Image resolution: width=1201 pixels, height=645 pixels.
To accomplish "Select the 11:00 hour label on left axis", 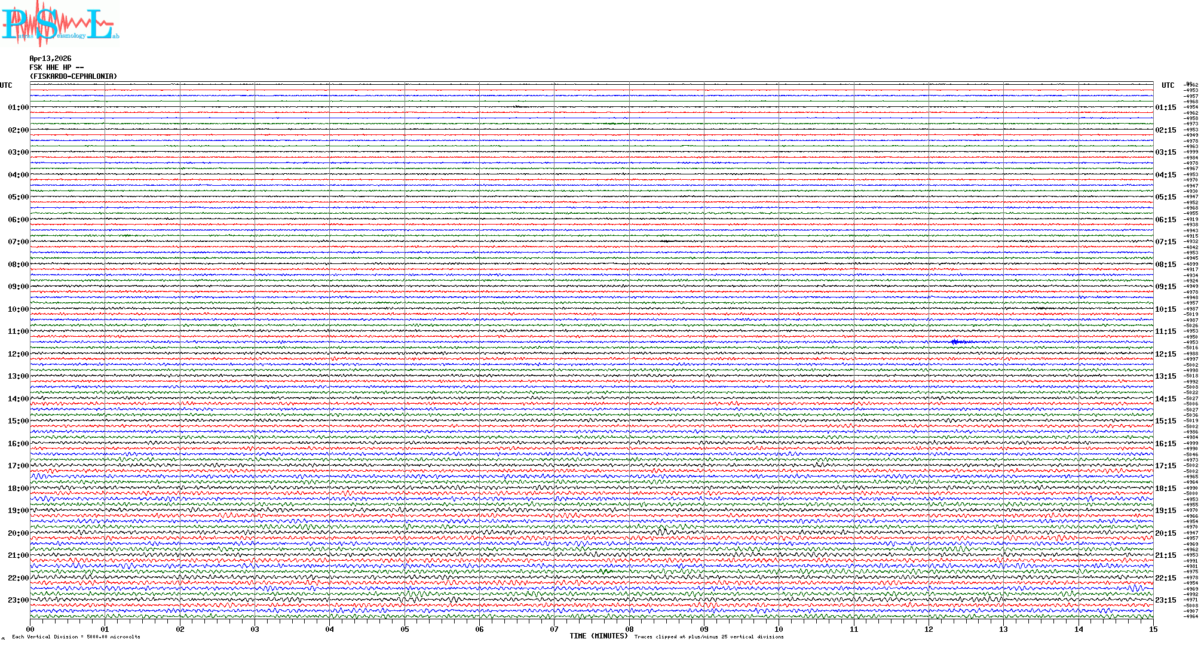I will pyautogui.click(x=18, y=331).
